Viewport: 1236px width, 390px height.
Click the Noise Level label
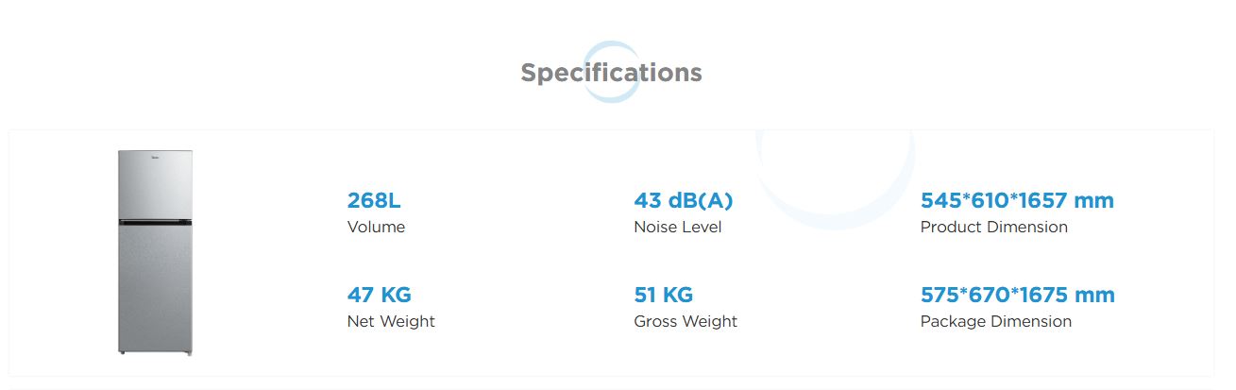677,227
